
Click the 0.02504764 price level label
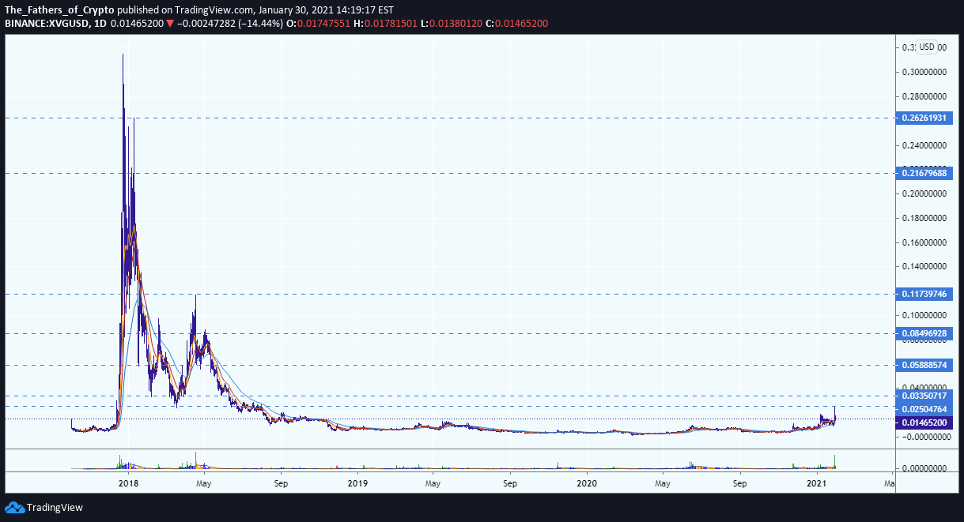coord(924,409)
